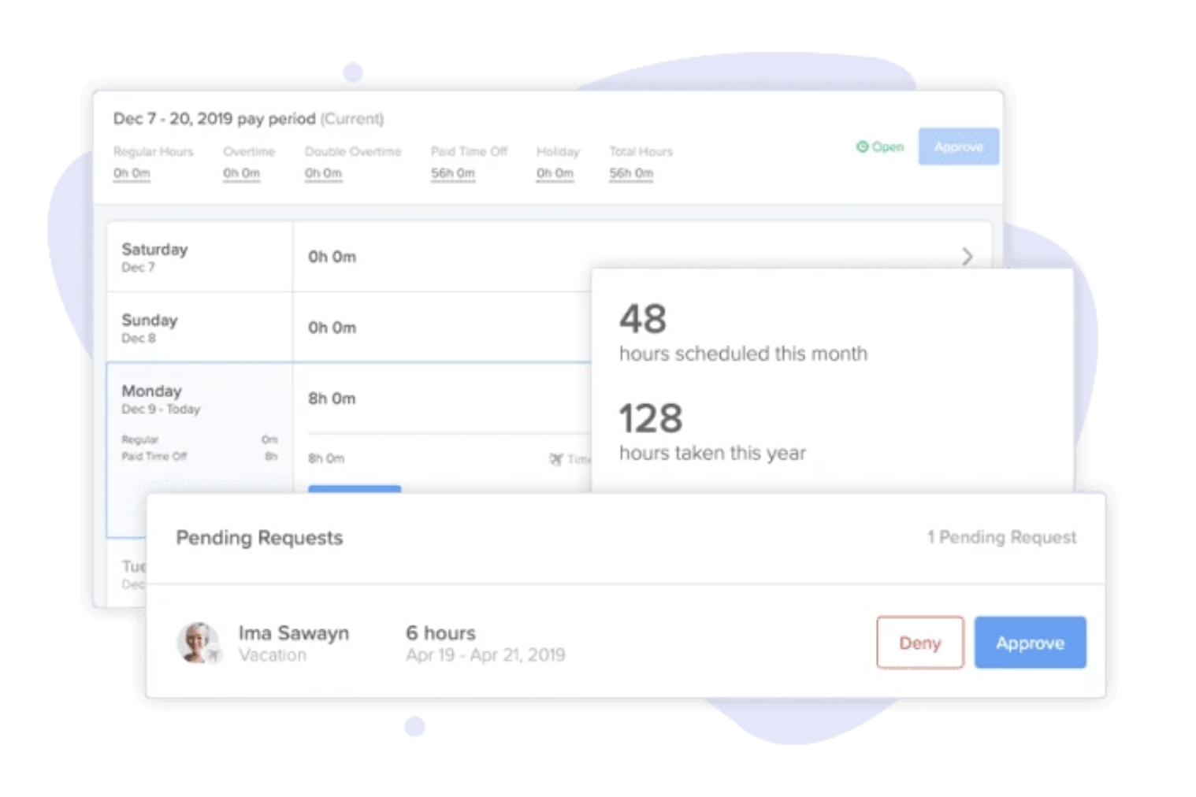This screenshot has height=797, width=1196.
Task: Approve the Dec 7 - 20 pay period
Action: [958, 146]
